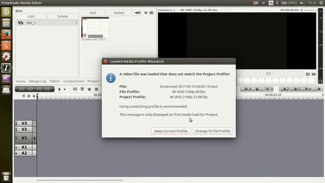Open Ubuntu Dash from the launcher
Viewport: 325px width, 183px height.
click(6, 12)
